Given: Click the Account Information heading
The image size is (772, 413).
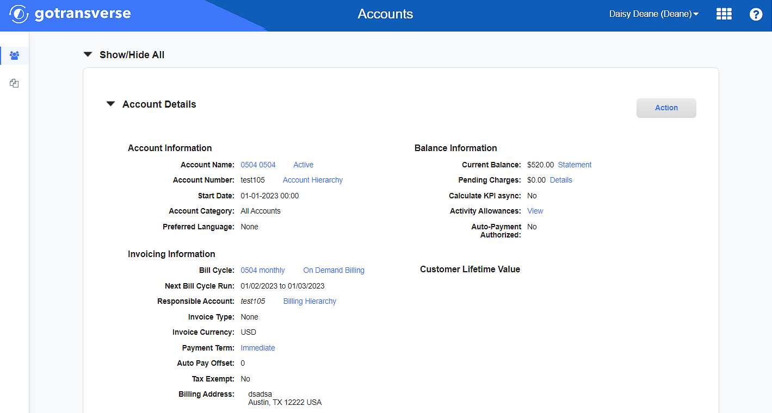Looking at the screenshot, I should click(x=170, y=148).
